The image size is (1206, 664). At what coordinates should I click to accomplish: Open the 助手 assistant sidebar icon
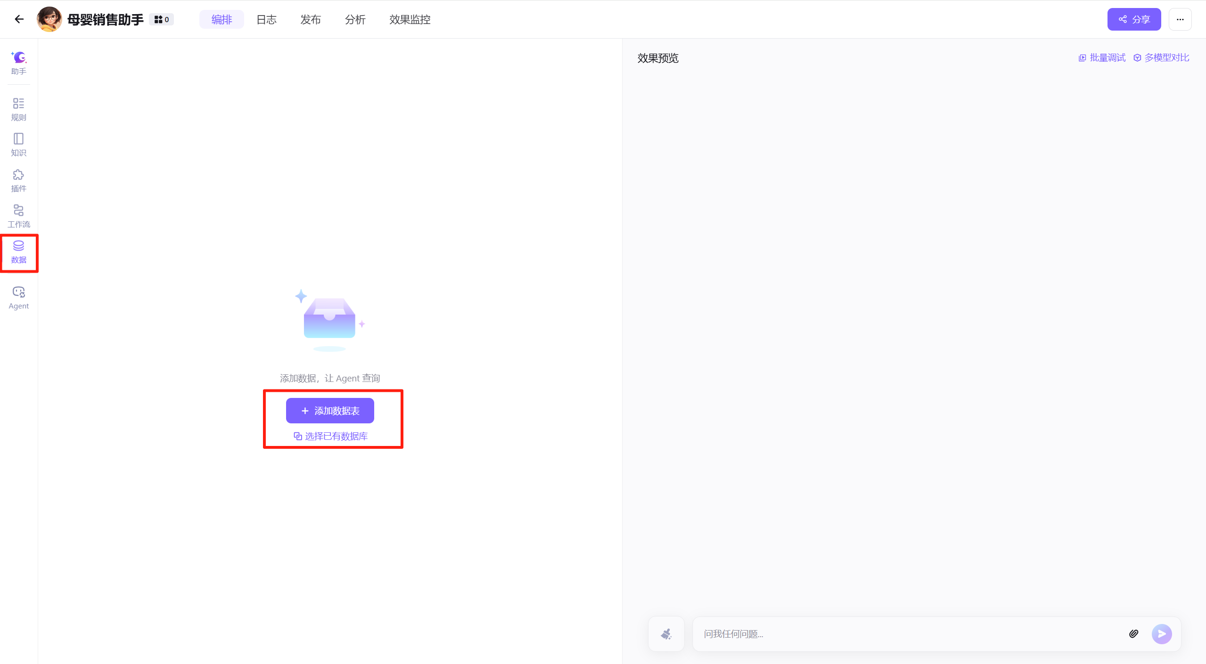tap(19, 63)
